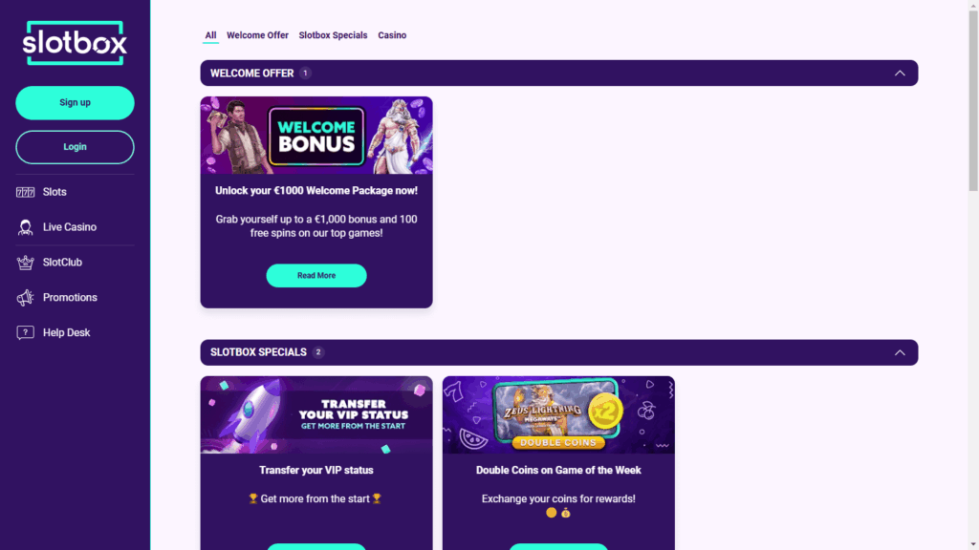The image size is (979, 550).
Task: Click the SlotClub crown icon
Action: 25,263
